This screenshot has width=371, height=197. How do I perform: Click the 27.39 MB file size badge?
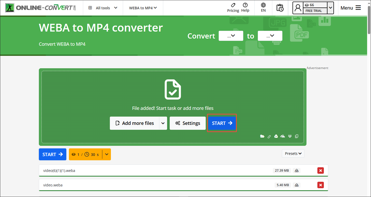(x=282, y=171)
